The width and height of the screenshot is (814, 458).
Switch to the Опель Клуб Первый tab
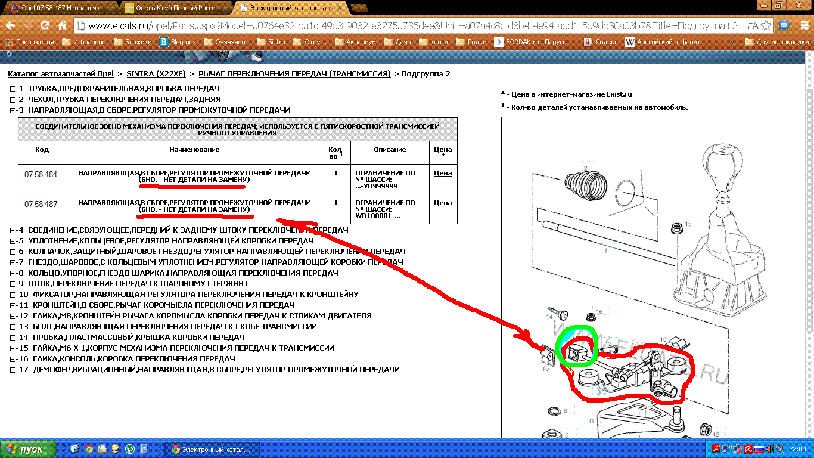[174, 7]
